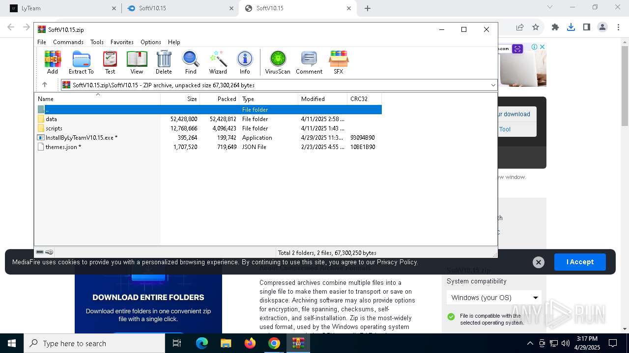Click CRC32 value 93094B90
Viewport: 629px width, 353px height.
pyautogui.click(x=363, y=138)
